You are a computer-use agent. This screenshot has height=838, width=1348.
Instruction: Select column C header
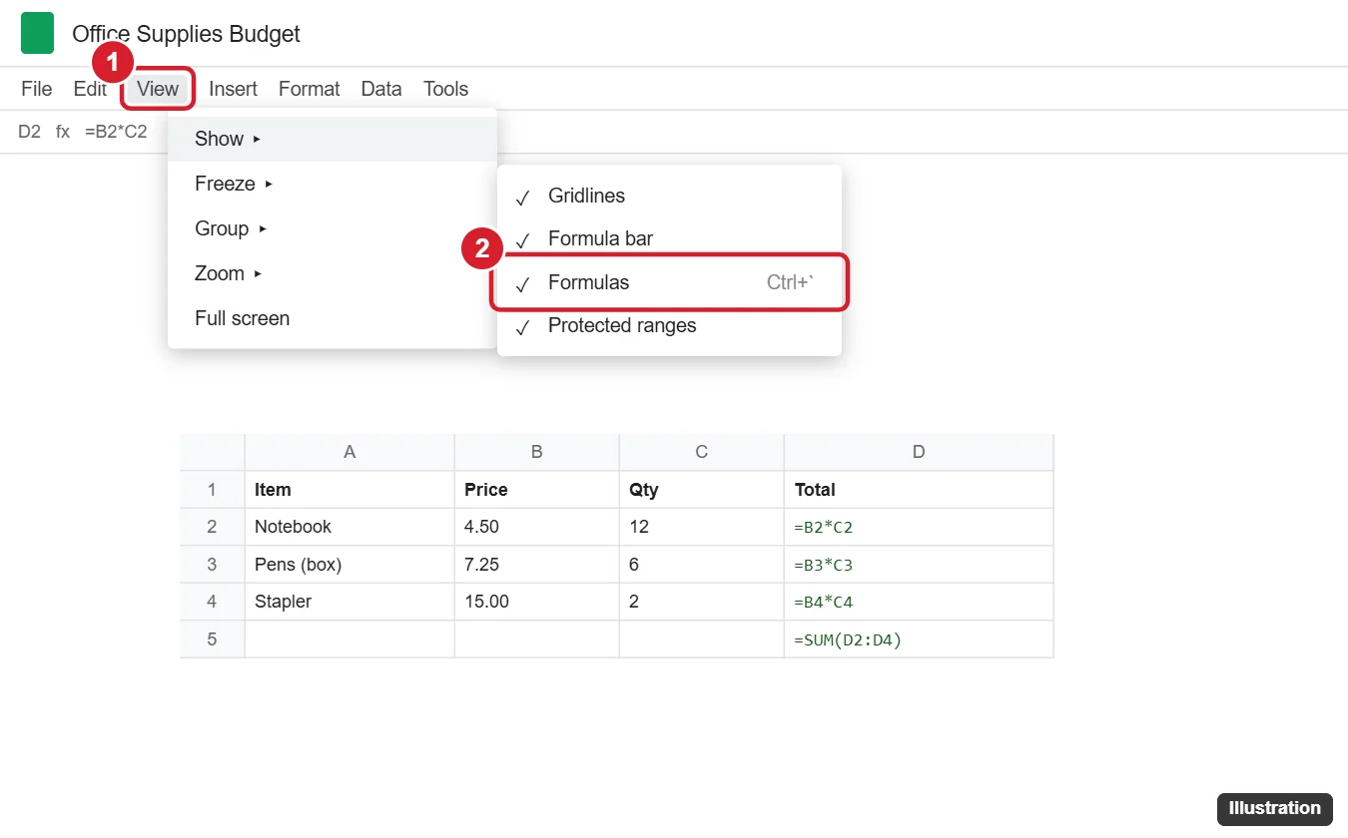point(702,452)
